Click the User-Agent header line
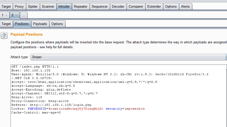This screenshot has width=227, height=127. pyautogui.click(x=110, y=74)
